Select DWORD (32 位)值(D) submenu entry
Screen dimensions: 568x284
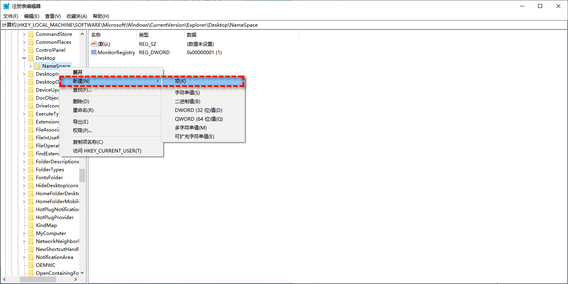click(198, 110)
